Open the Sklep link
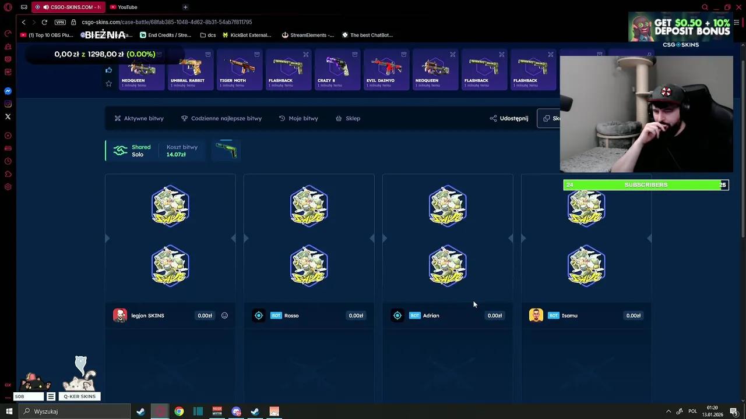Viewport: 746px width, 419px height. coord(348,118)
